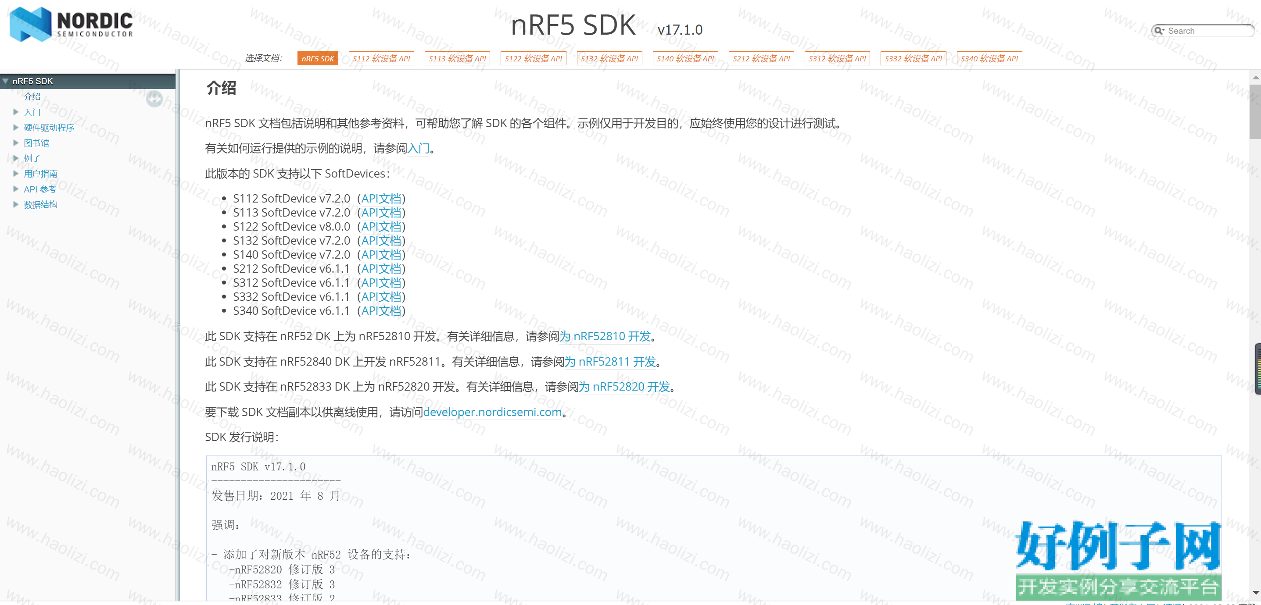The image size is (1261, 605).
Task: Open 硬件驱动程序 in the sidebar tree
Action: pos(49,128)
